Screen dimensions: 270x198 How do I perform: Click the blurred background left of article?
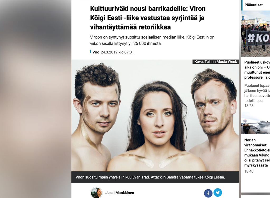(x=36, y=99)
